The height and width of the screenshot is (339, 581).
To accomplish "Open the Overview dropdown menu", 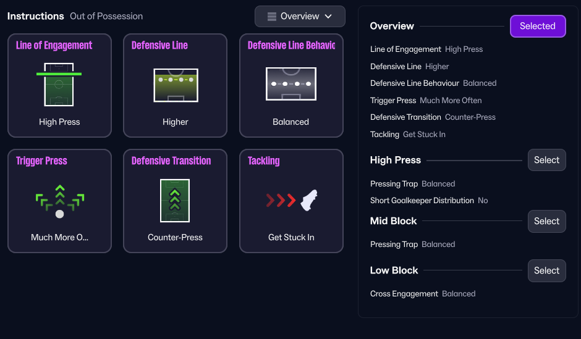I will pos(300,17).
